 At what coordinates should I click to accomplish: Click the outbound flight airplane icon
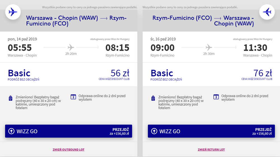click(13, 12)
